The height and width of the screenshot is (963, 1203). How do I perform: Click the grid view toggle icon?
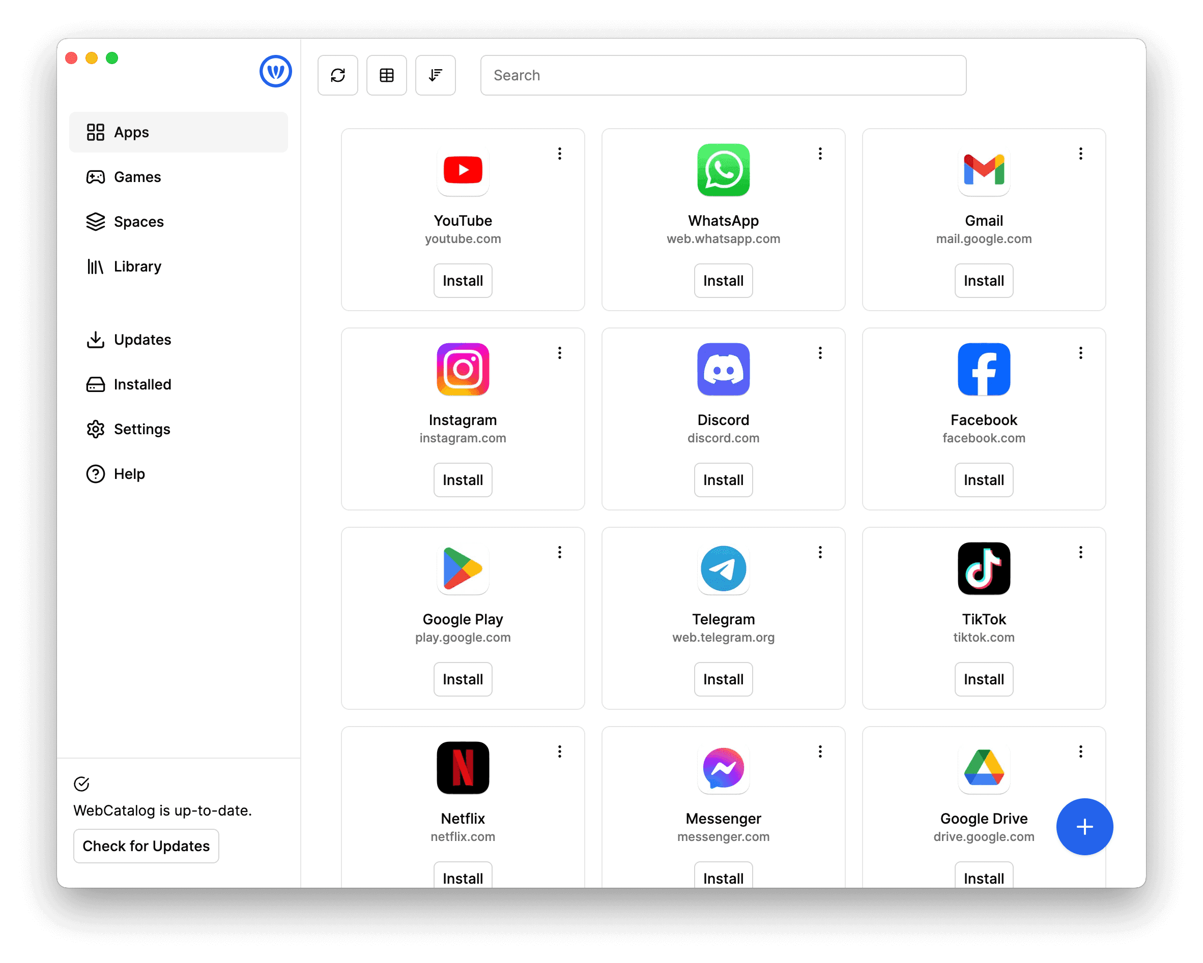[388, 75]
